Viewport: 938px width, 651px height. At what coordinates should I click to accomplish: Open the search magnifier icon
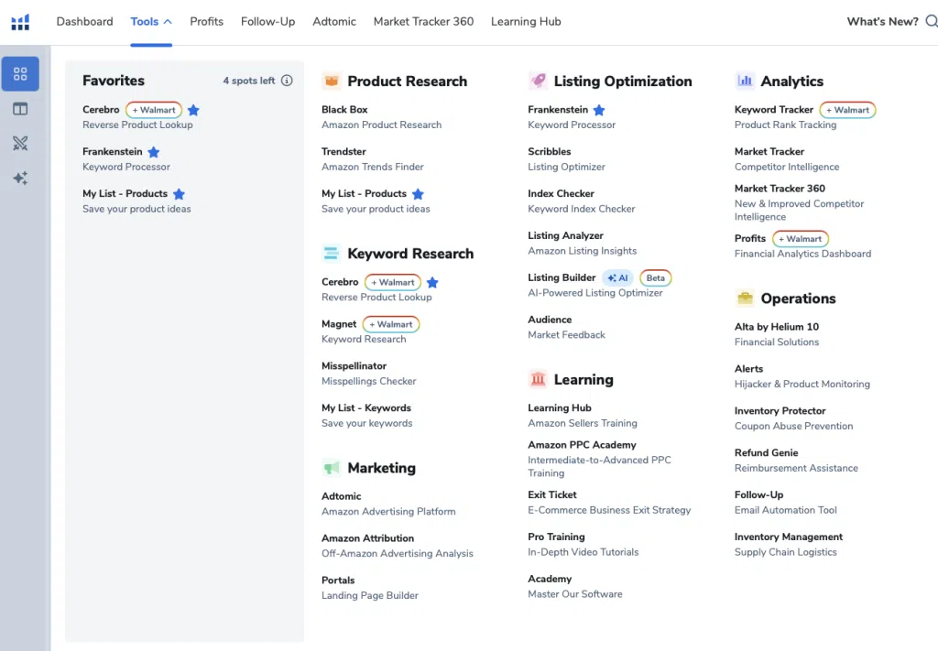[x=932, y=22]
